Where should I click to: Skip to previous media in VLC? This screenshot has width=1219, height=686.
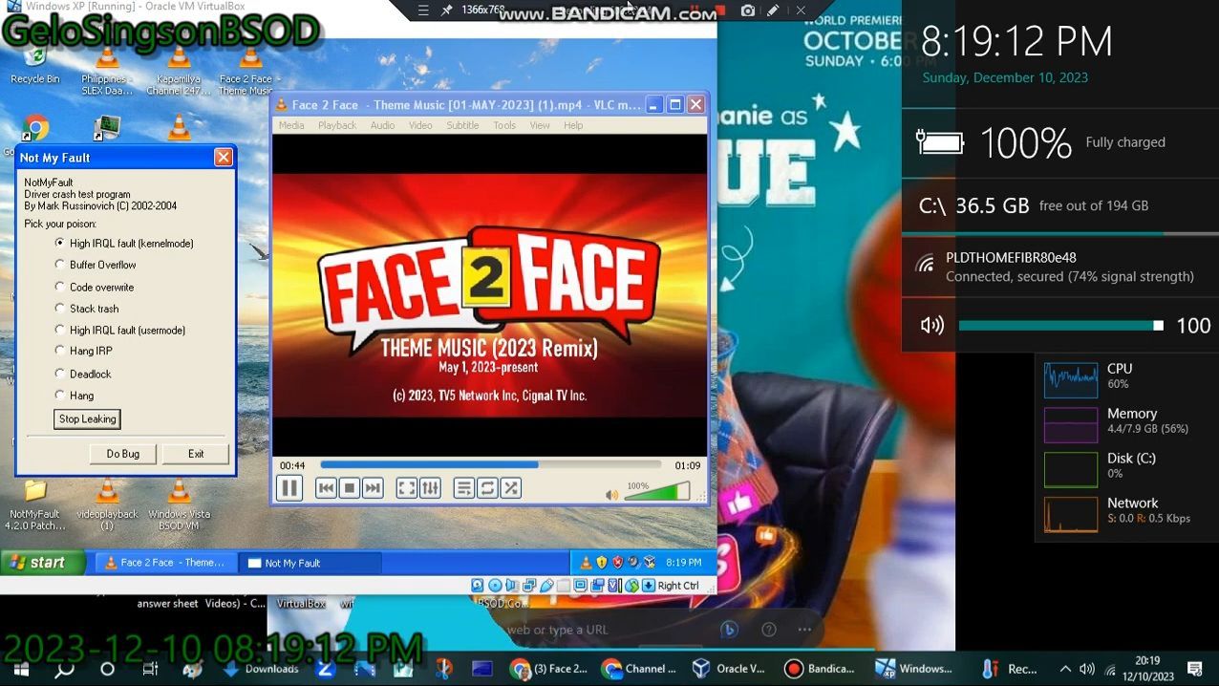(326, 488)
